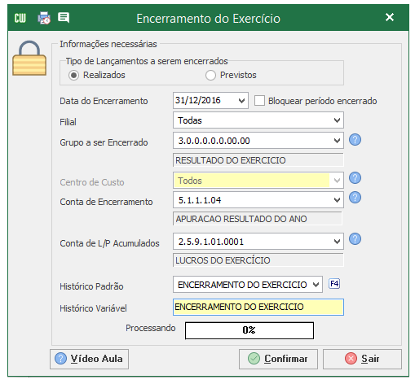This screenshot has width=415, height=384.
Task: Open the Conta de Encerramento dropdown
Action: click(258, 200)
